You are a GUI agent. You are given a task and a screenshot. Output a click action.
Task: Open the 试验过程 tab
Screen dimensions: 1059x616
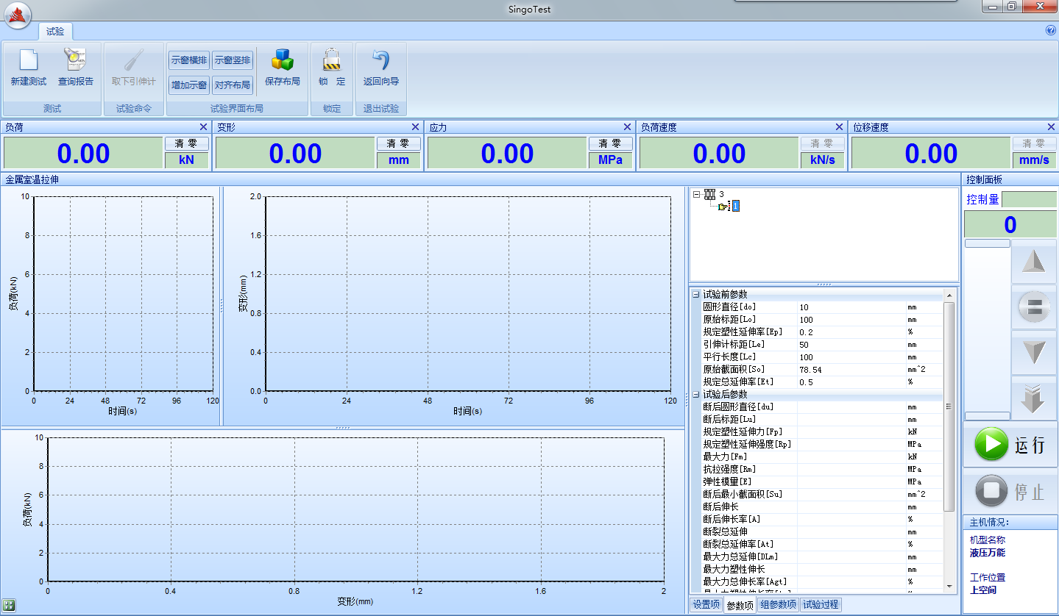click(820, 605)
